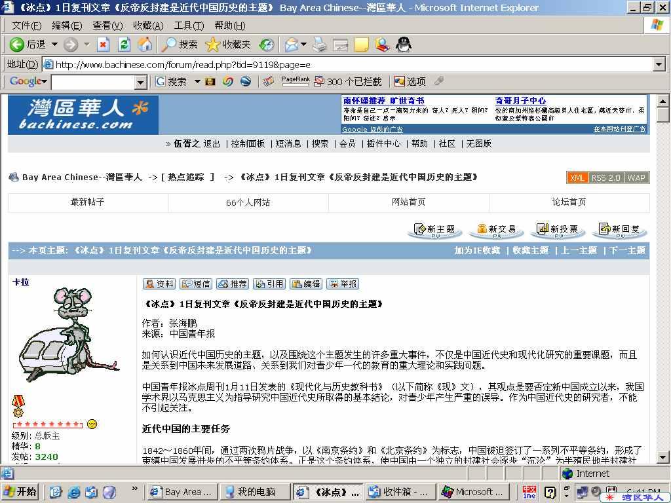Open the 搜索 magnifier in IE toolbar
671x503 pixels.
tap(180, 44)
